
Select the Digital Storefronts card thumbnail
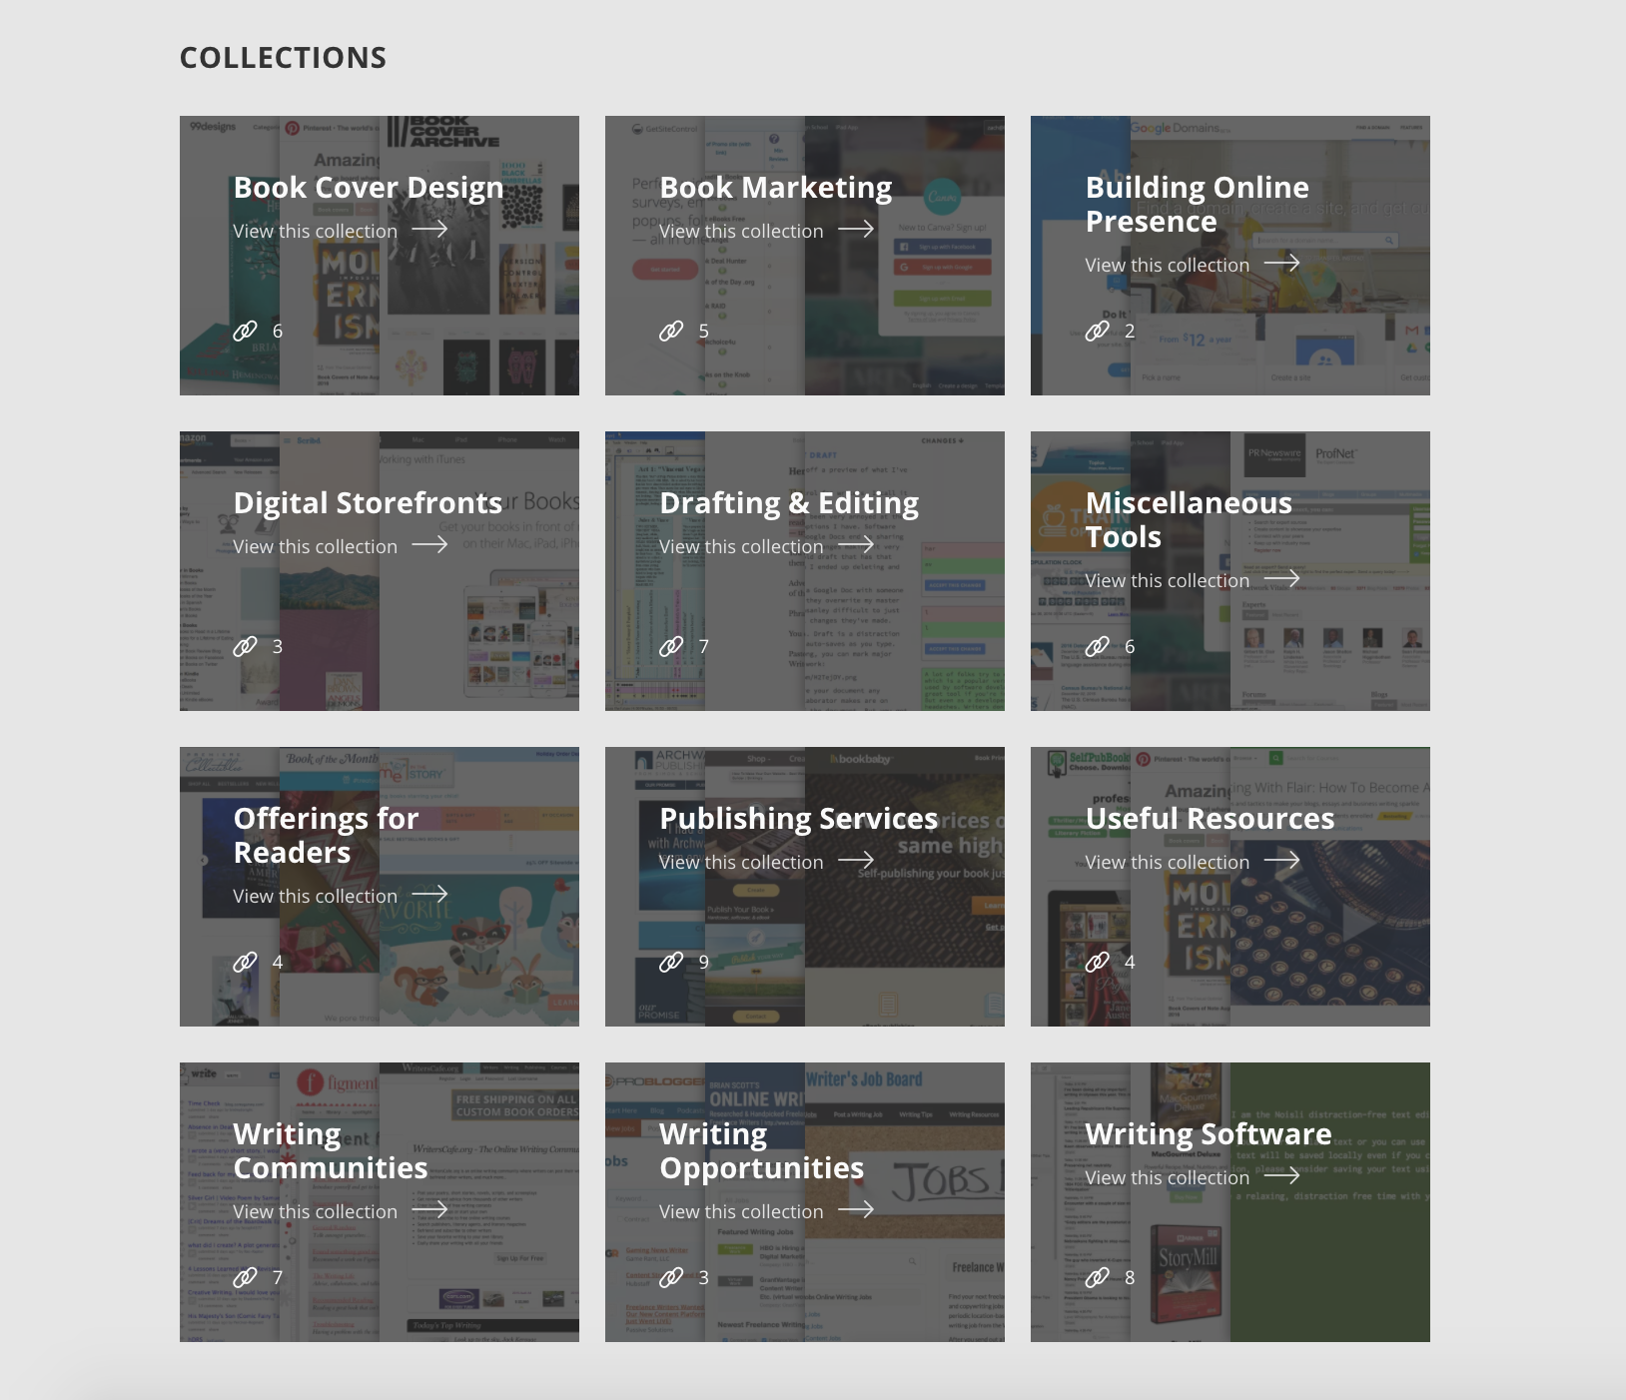pos(380,571)
